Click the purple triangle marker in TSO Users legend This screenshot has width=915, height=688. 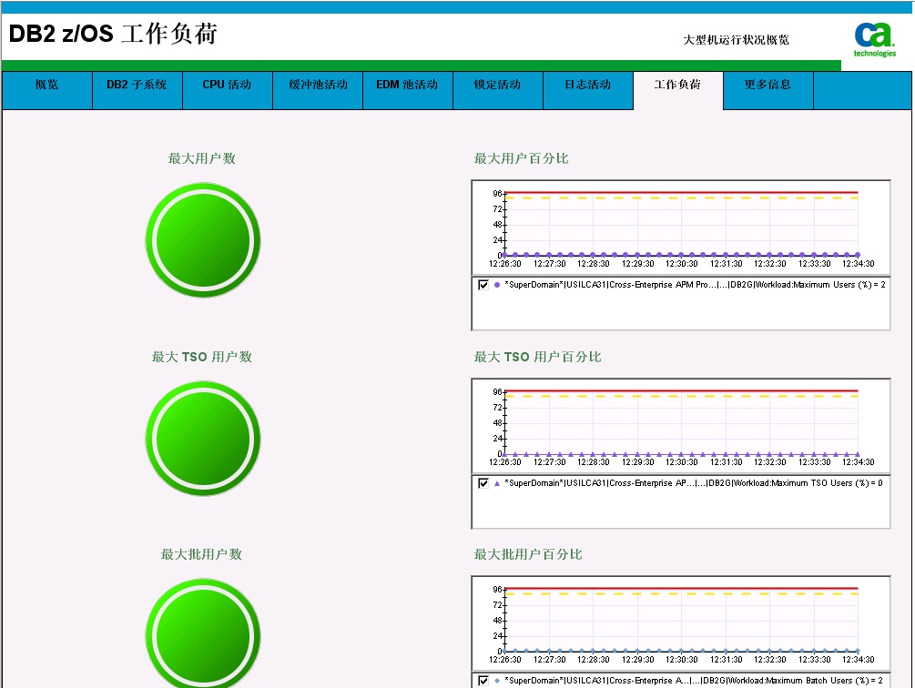coord(496,482)
